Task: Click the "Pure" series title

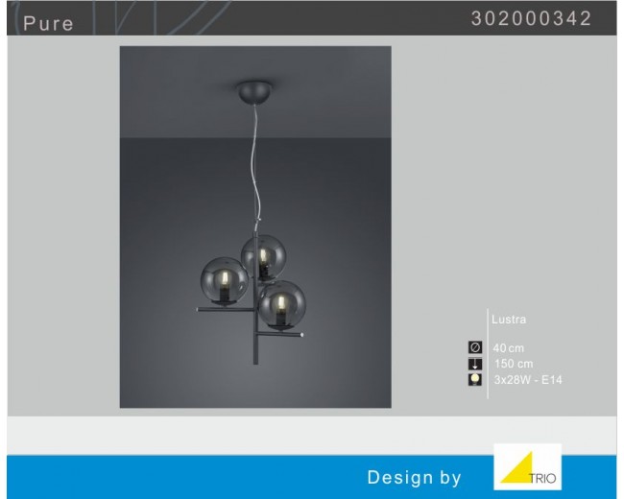Action: [48, 22]
